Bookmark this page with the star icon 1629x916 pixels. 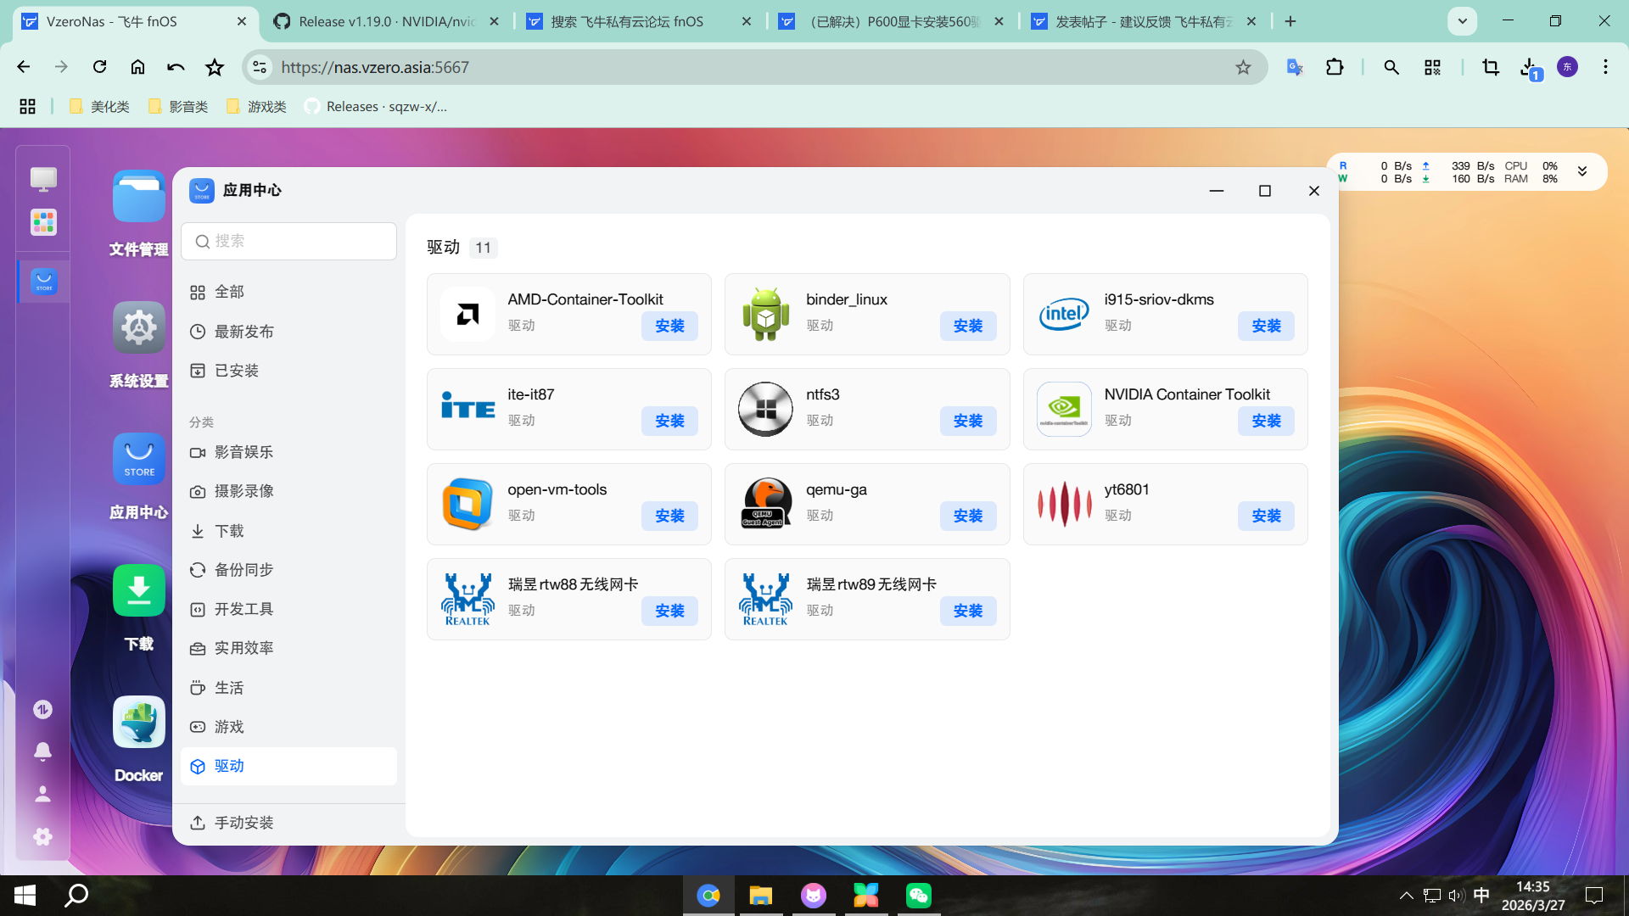click(x=1243, y=67)
